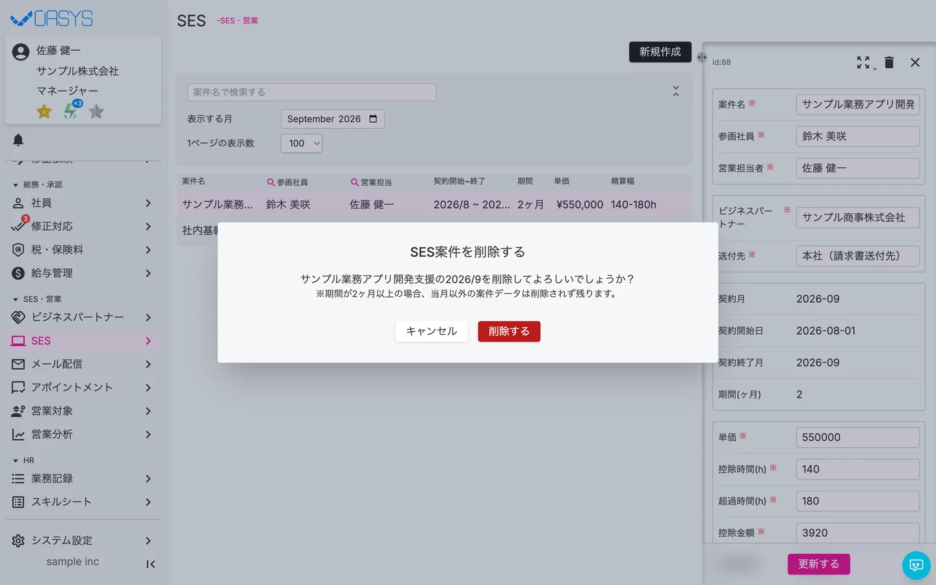Open the chat support bubble icon
This screenshot has height=585, width=936.
click(x=916, y=565)
